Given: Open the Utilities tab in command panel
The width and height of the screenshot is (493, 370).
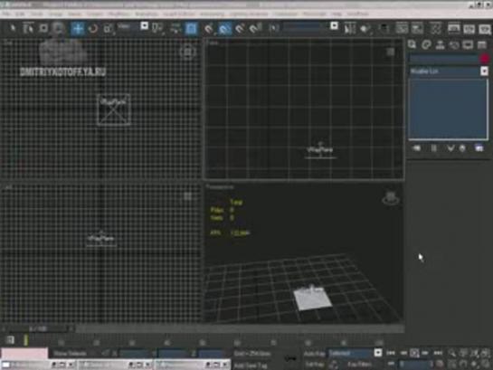Looking at the screenshot, I should pos(482,44).
